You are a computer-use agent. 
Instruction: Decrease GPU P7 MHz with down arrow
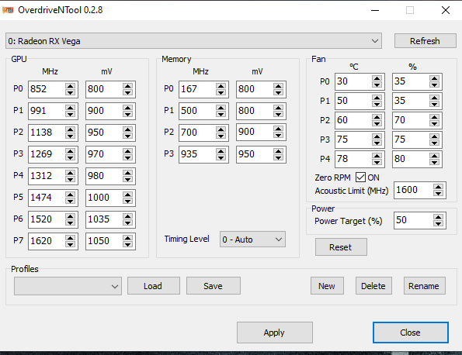(x=70, y=245)
